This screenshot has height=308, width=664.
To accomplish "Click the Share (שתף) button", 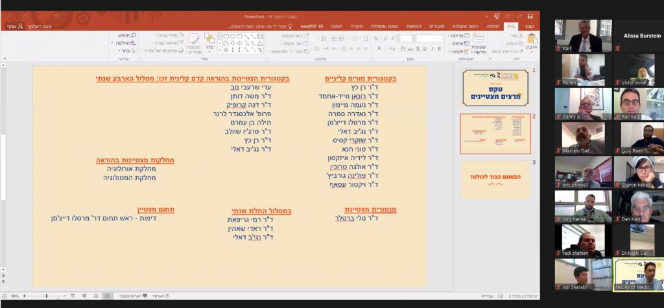I will click(x=11, y=26).
